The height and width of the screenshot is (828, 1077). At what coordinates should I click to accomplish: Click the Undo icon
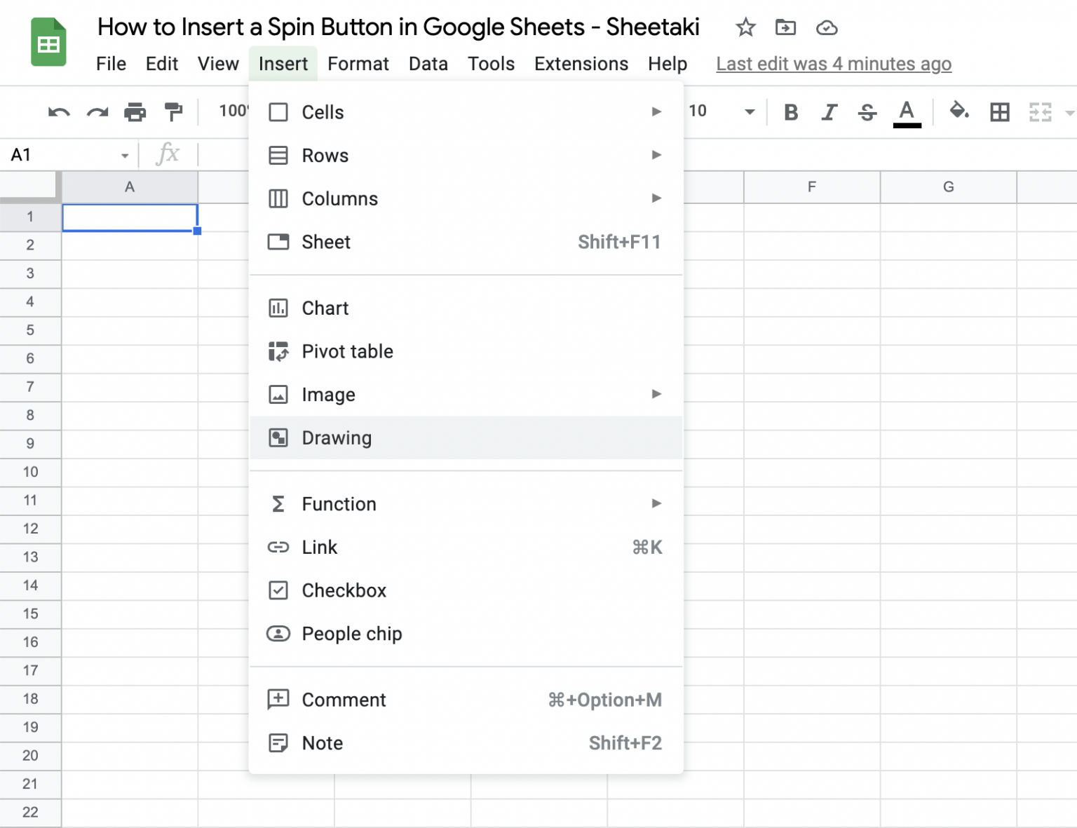tap(59, 111)
